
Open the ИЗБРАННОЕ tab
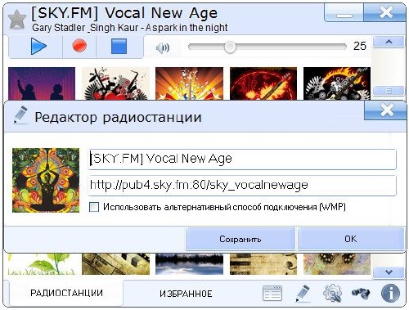(186, 294)
